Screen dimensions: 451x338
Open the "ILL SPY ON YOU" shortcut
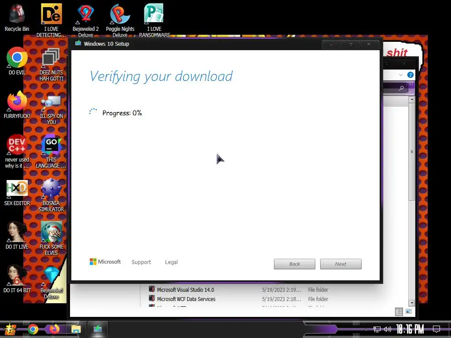(x=51, y=109)
